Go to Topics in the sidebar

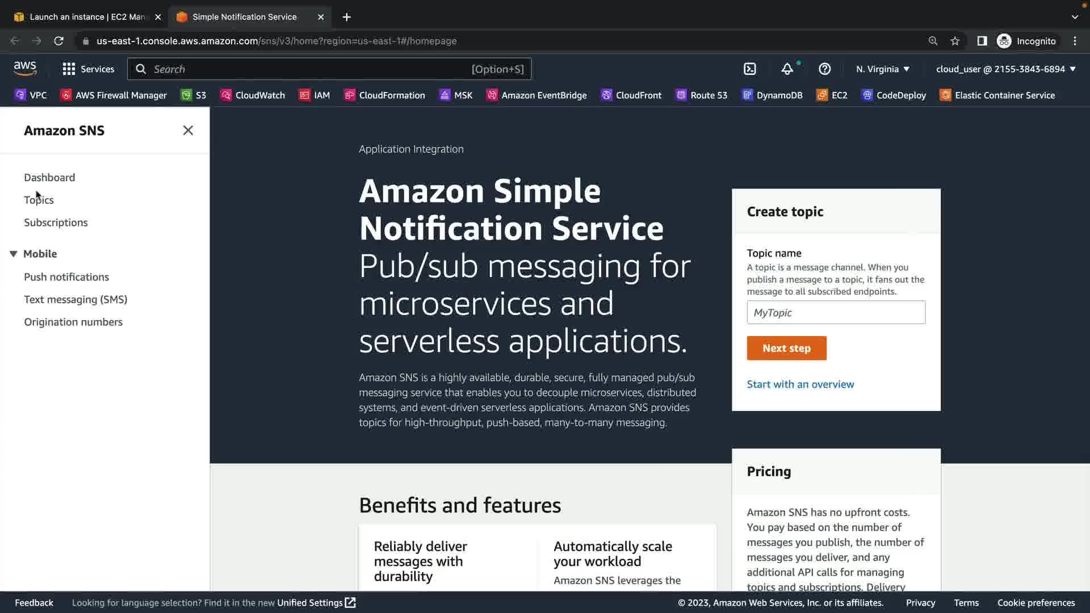pyautogui.click(x=39, y=200)
